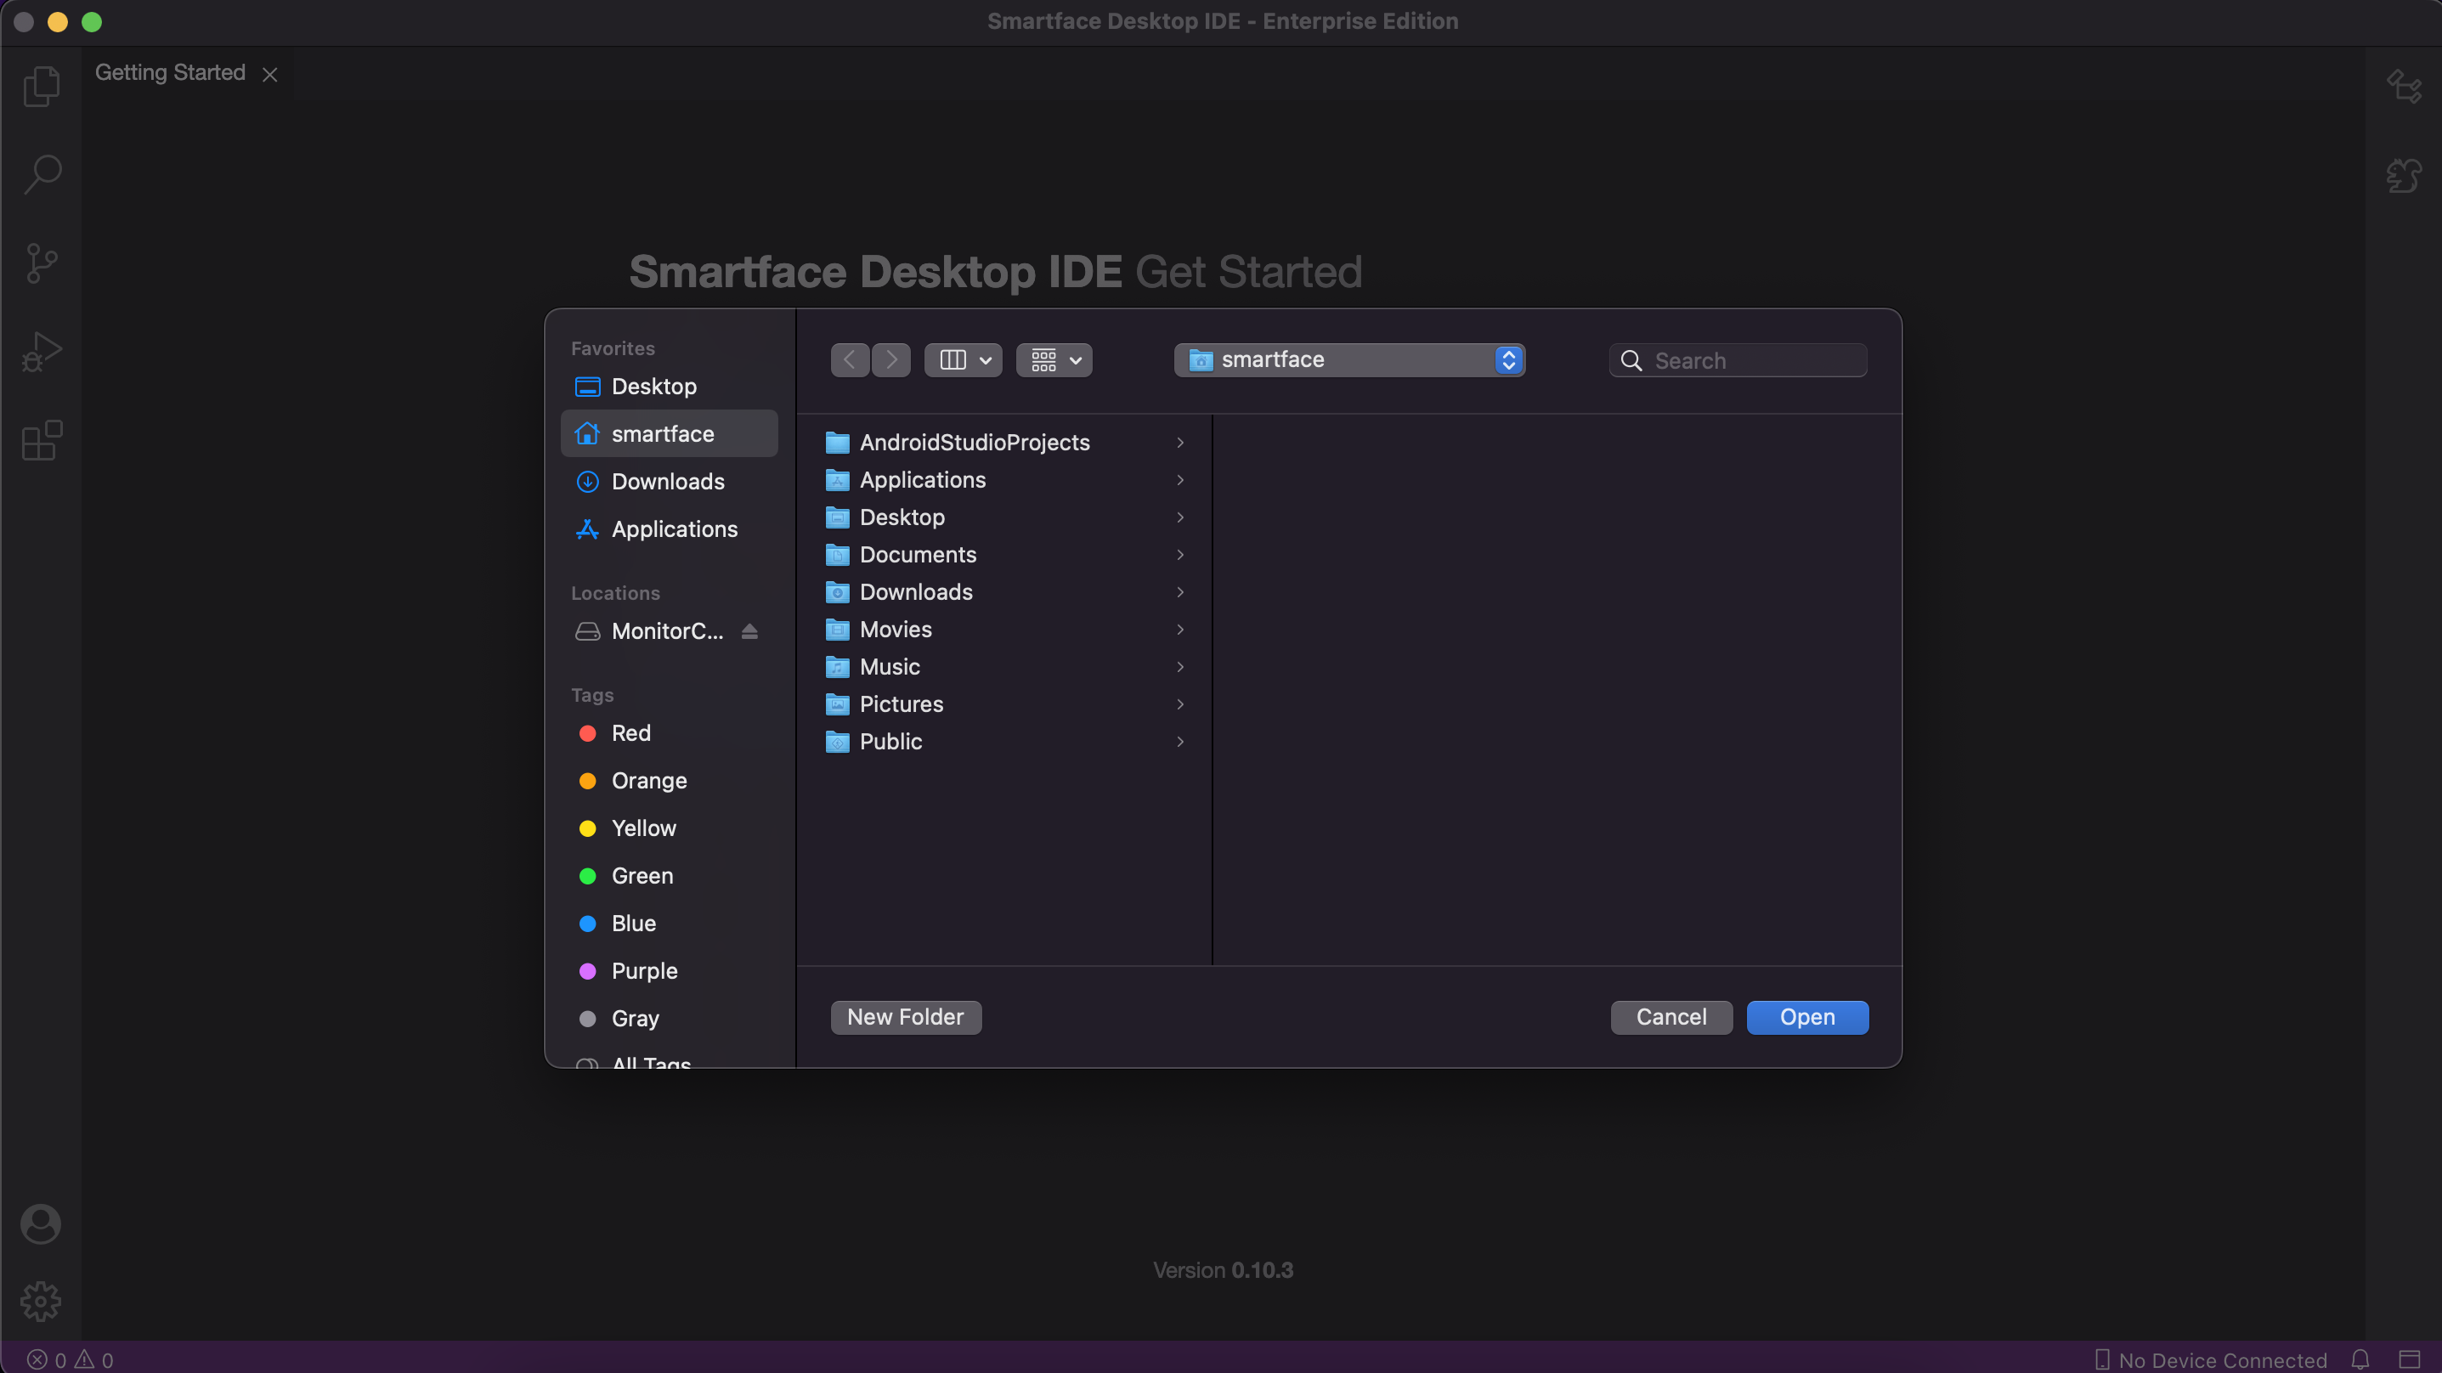Screen dimensions: 2442x1373
Task: Select the Downloads folder in file list
Action: click(1005, 593)
